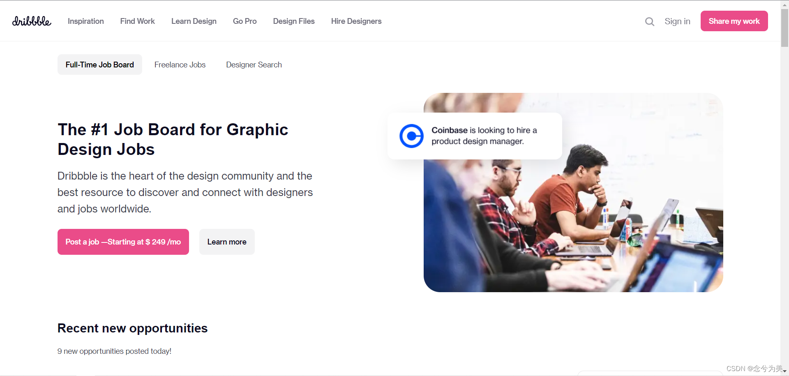Click The #1 Job Board headline
Screen dimensions: 789x376
tap(173, 139)
